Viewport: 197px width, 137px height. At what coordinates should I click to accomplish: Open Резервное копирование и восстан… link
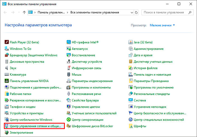pyautogui.click(x=35, y=100)
